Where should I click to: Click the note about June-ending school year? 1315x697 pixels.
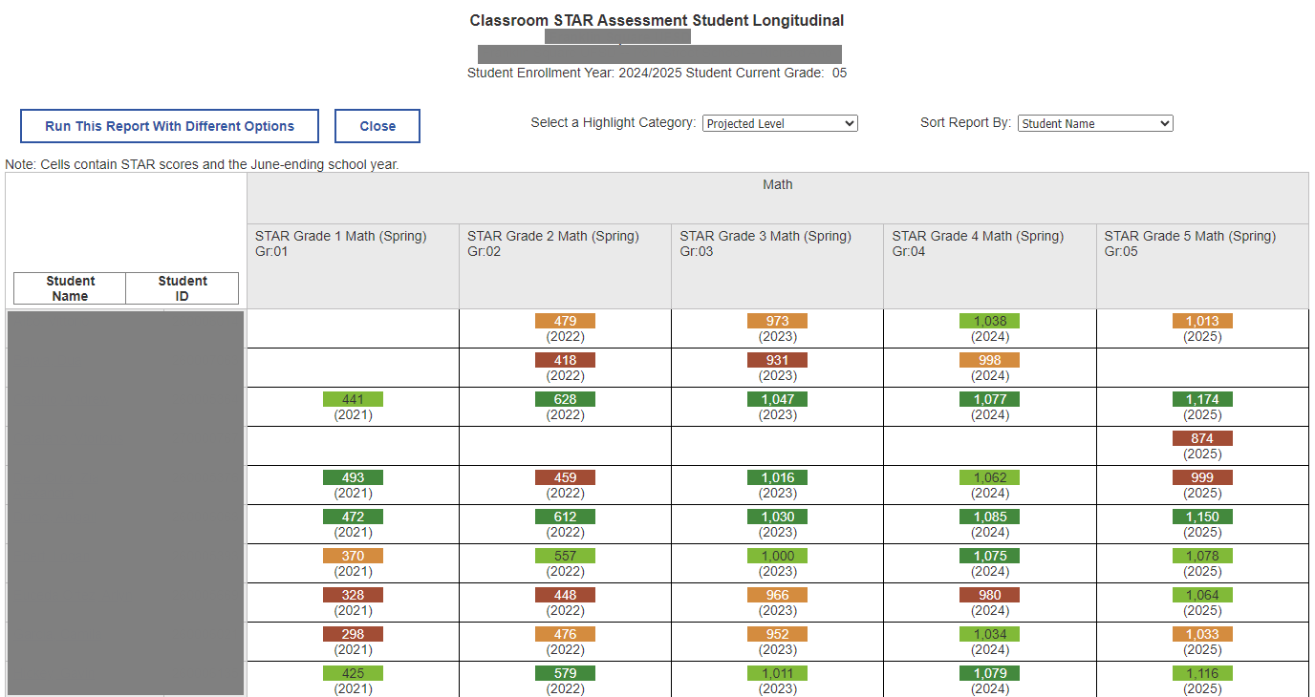point(202,164)
